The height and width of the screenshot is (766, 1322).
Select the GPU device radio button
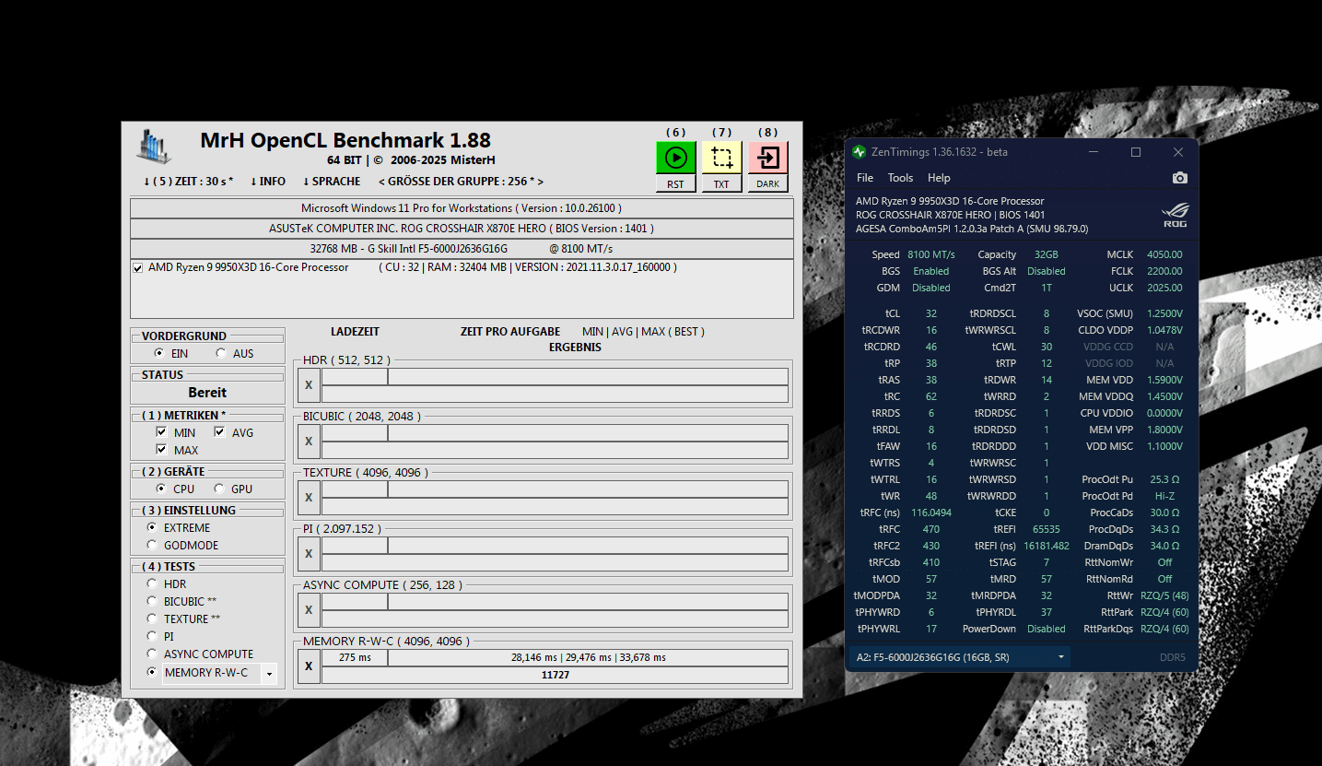219,489
